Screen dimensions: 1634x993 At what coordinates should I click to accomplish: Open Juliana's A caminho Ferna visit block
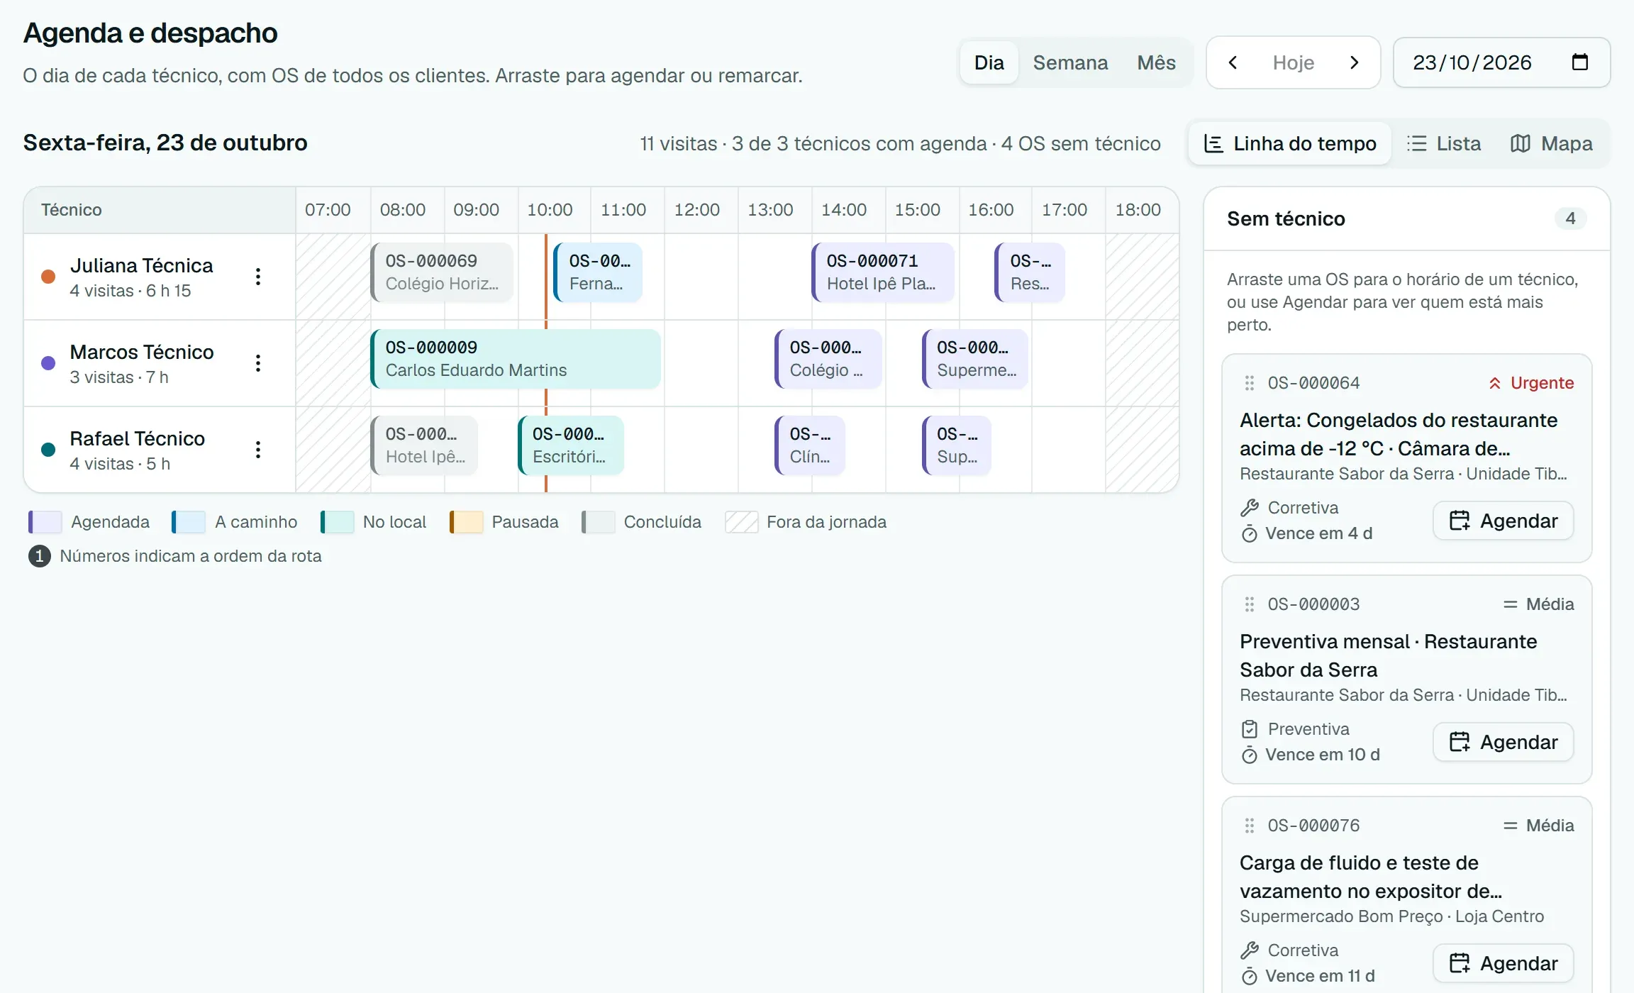[598, 272]
